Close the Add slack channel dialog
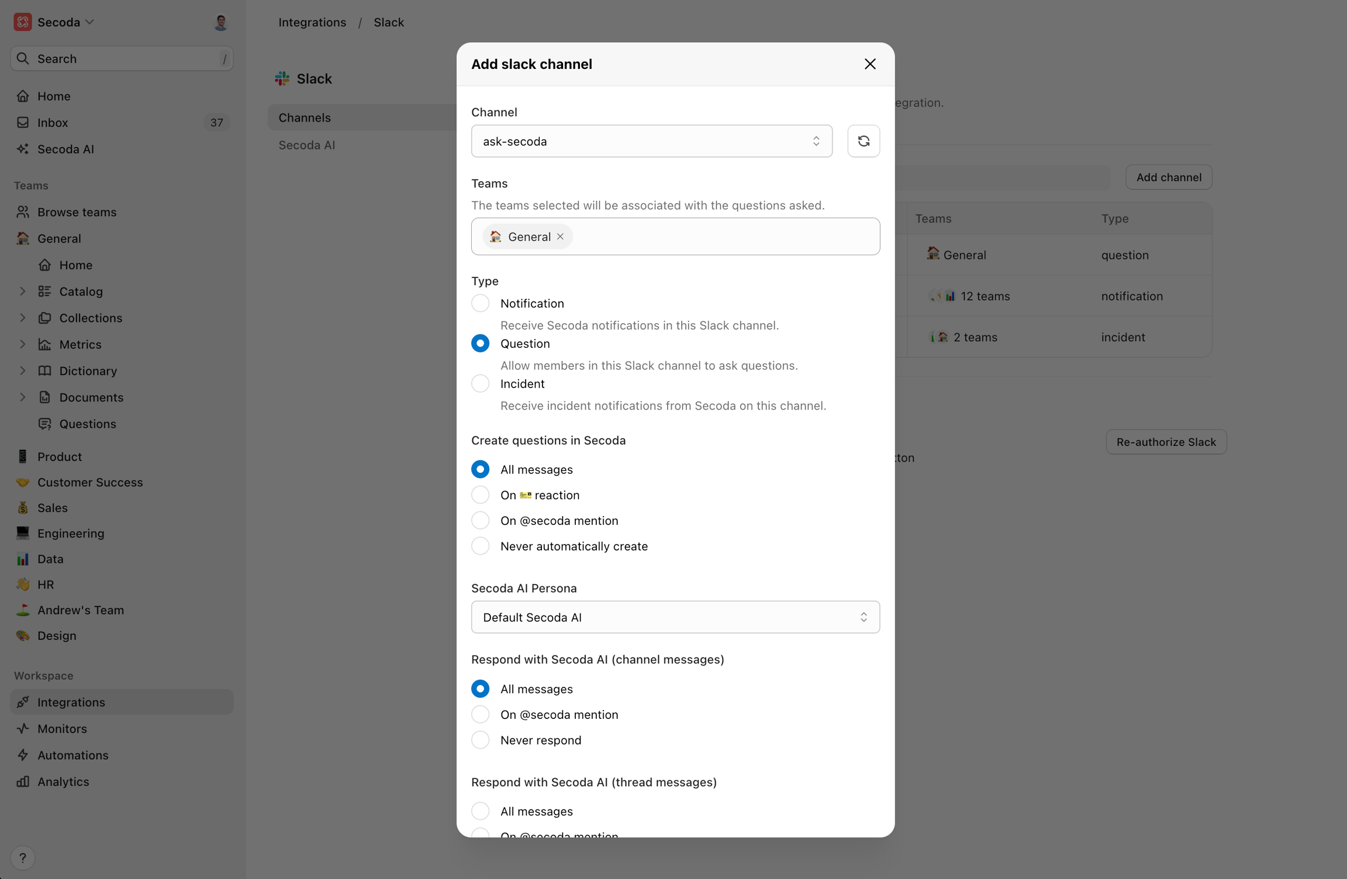The width and height of the screenshot is (1347, 879). coord(869,64)
